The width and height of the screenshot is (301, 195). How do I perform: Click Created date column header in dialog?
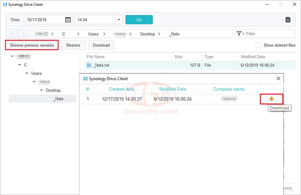[x=122, y=89]
